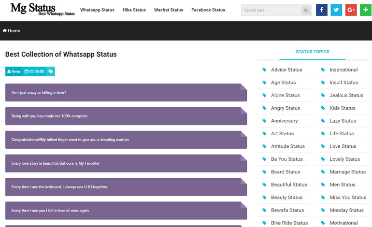This screenshot has height=227, width=372.
Task: Open the Whatsapp Status menu item
Action: coord(97,10)
